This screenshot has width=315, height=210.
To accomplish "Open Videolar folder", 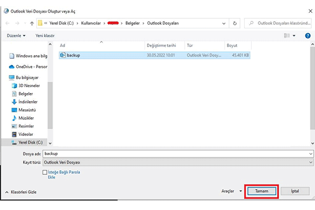I will coord(22,134).
